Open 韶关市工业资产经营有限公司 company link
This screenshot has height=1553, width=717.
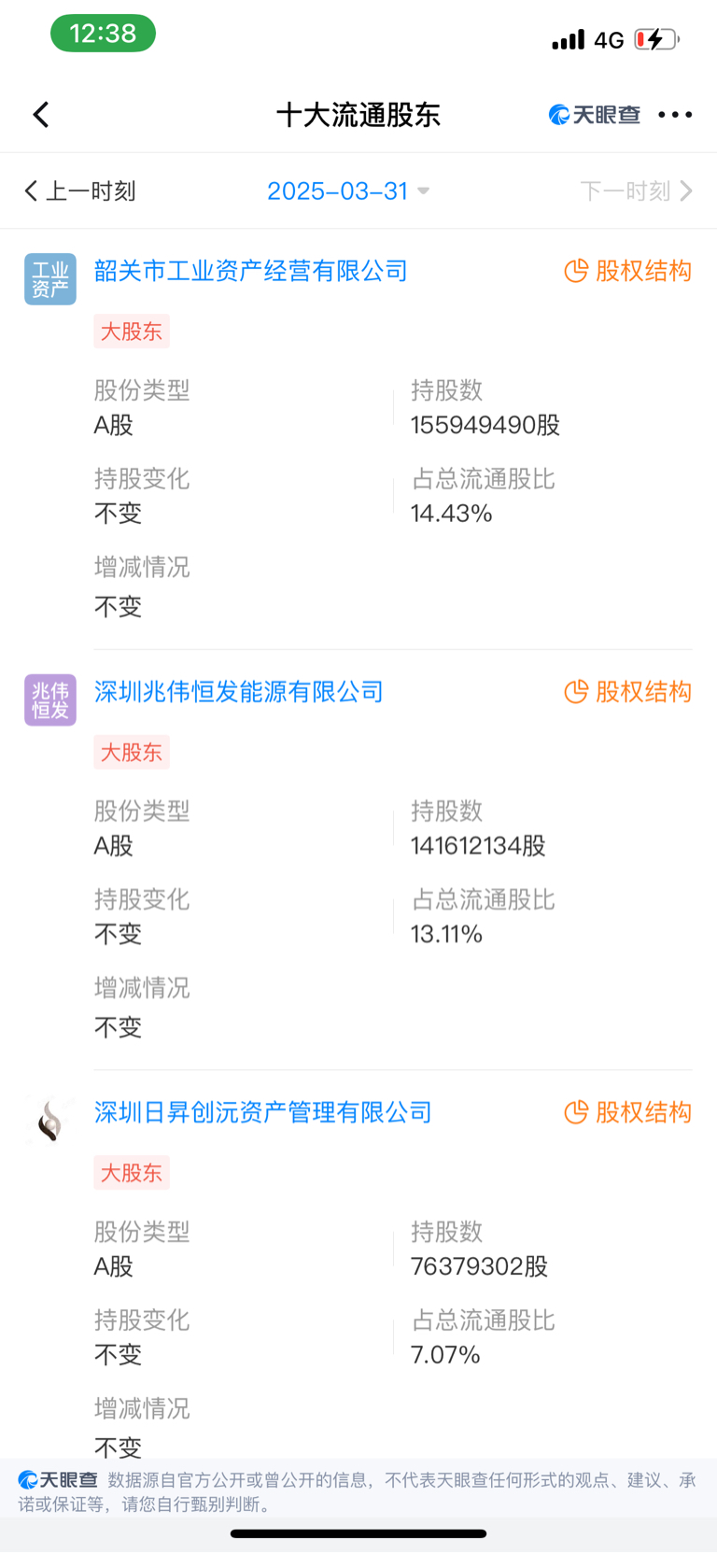pos(251,271)
